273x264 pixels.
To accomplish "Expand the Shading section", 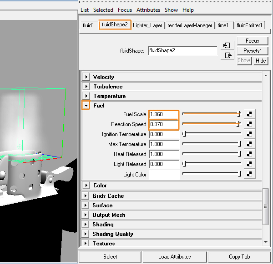I will click(86, 225).
